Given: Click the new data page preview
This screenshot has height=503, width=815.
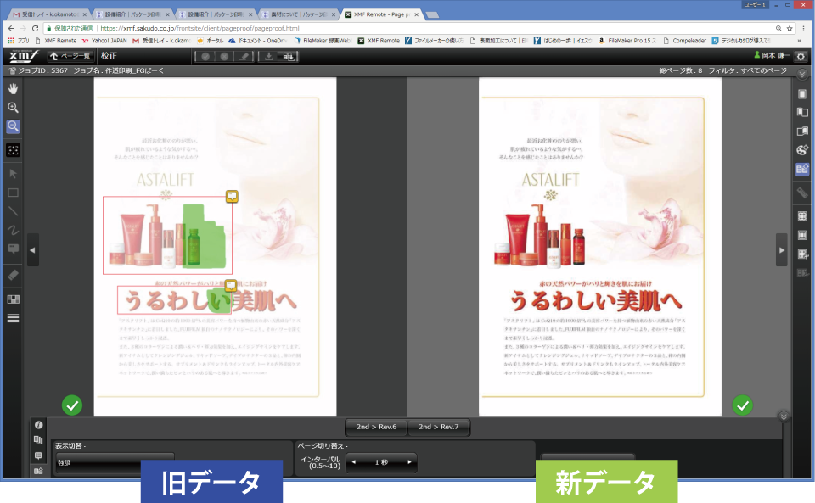Looking at the screenshot, I should coord(600,247).
